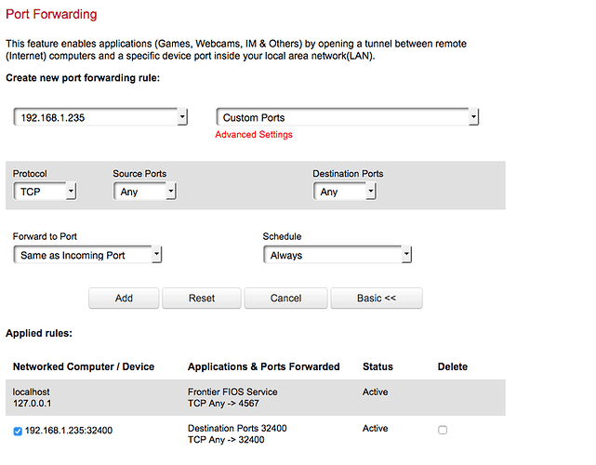The width and height of the screenshot is (596, 465).
Task: Open the TCP protocol dropdown
Action: [x=45, y=192]
